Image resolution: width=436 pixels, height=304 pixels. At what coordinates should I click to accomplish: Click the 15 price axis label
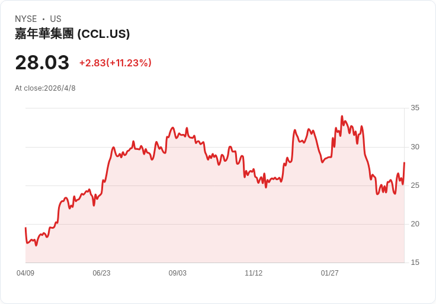[x=415, y=263]
